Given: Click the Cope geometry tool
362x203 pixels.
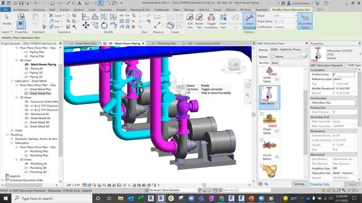Looking at the screenshot, I should [55, 16].
